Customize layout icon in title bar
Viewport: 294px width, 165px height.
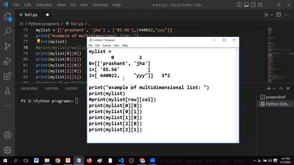pyautogui.click(x=260, y=5)
